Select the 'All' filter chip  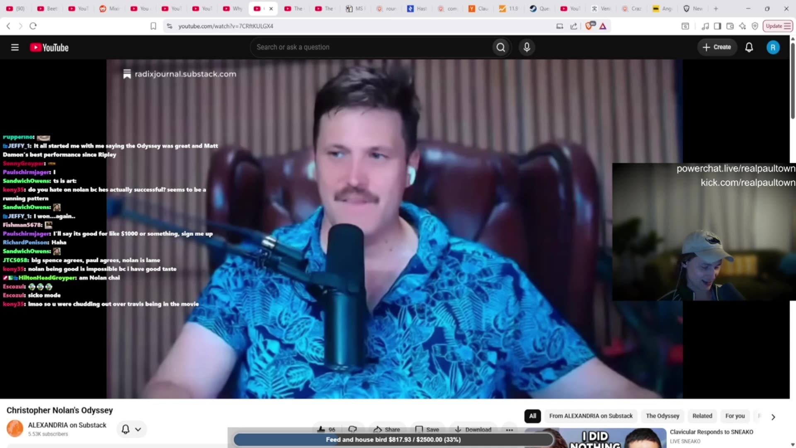tap(532, 416)
